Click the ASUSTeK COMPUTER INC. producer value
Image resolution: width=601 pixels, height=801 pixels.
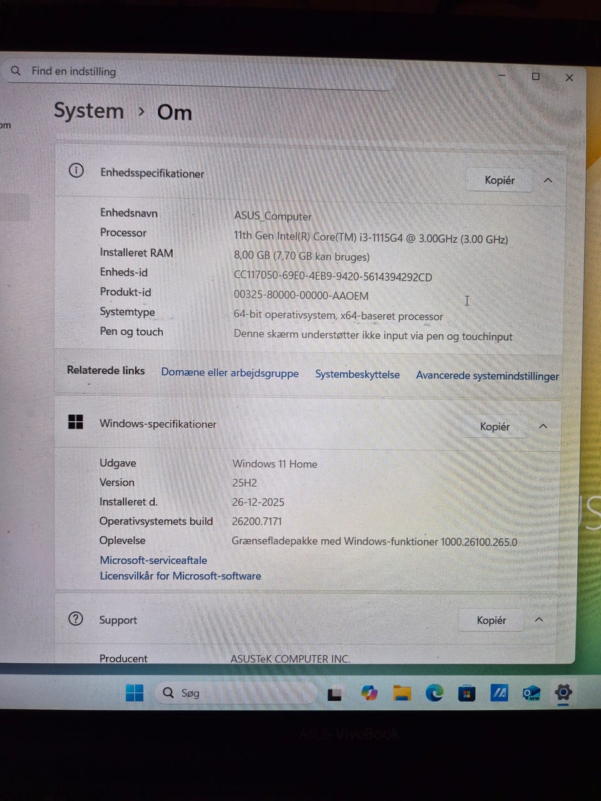[290, 658]
